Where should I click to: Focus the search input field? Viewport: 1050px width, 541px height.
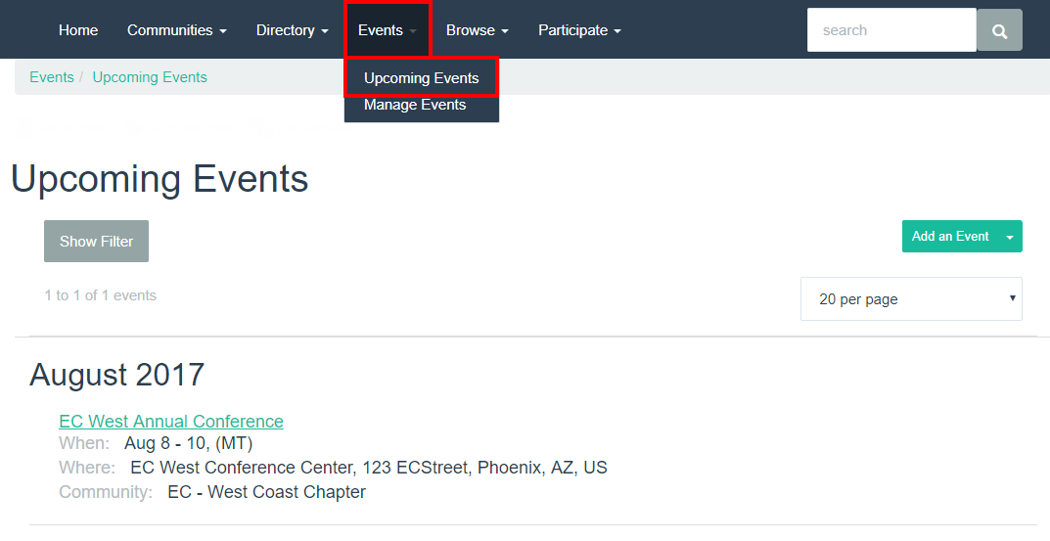coord(891,30)
